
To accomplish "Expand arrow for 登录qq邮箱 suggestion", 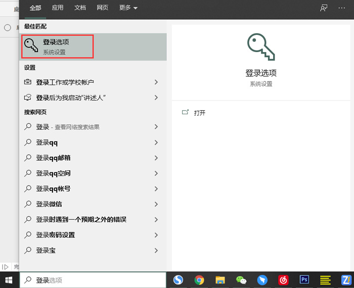I will tap(156, 158).
